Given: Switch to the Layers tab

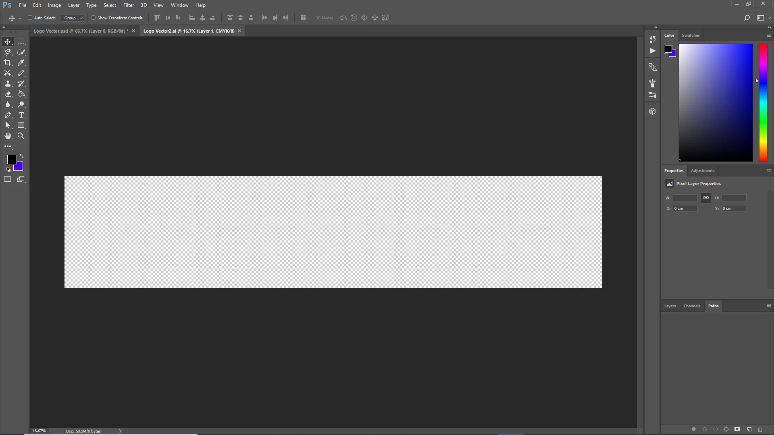Looking at the screenshot, I should click(670, 306).
